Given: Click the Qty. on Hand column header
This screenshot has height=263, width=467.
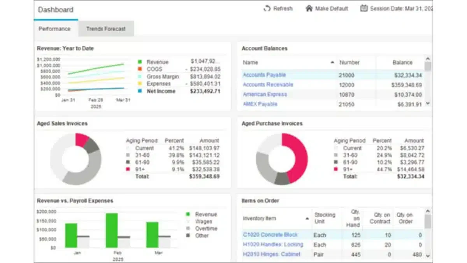Looking at the screenshot, I should coord(353,218).
